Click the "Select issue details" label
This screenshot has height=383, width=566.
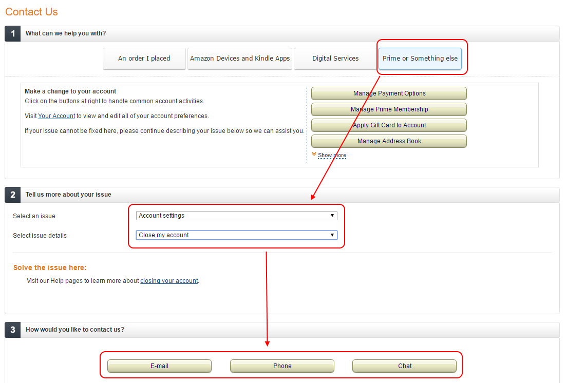(40, 236)
